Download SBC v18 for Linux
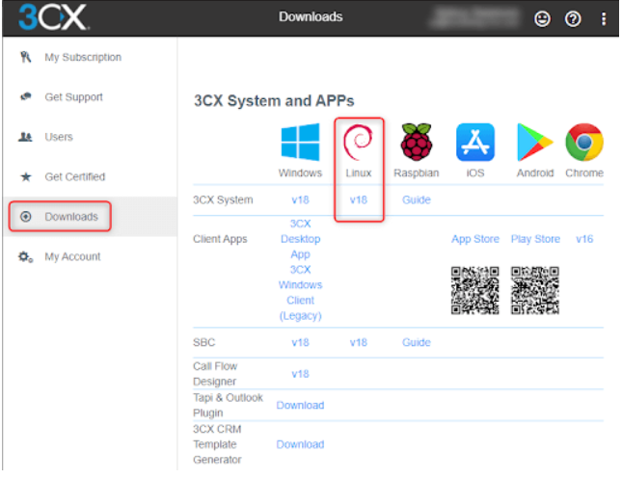The width and height of the screenshot is (622, 479). 358,342
